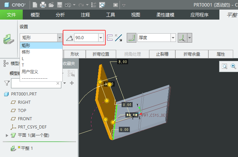Select L shape from the list
Viewport: 238px width, 157px height.
(x=41, y=59)
